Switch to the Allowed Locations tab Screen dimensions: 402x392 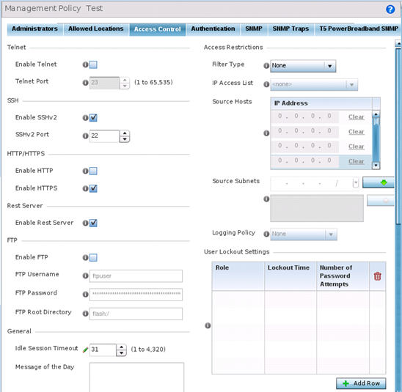[x=96, y=29]
